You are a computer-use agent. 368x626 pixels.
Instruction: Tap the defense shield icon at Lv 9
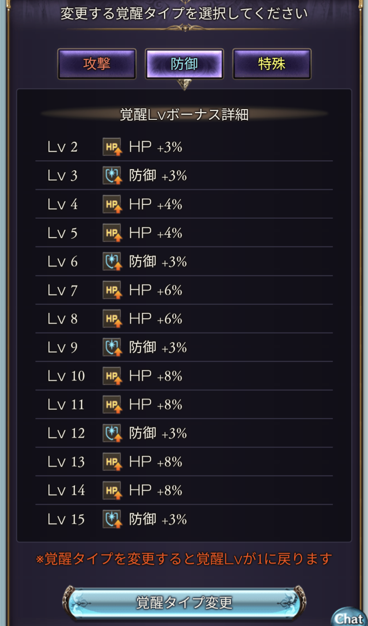pyautogui.click(x=112, y=347)
